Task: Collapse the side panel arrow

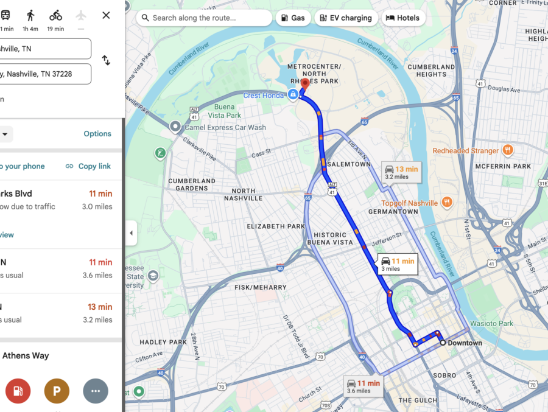Action: tap(131, 232)
